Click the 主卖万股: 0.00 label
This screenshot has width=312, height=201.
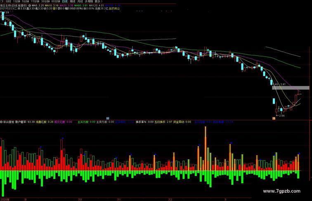coord(105,122)
